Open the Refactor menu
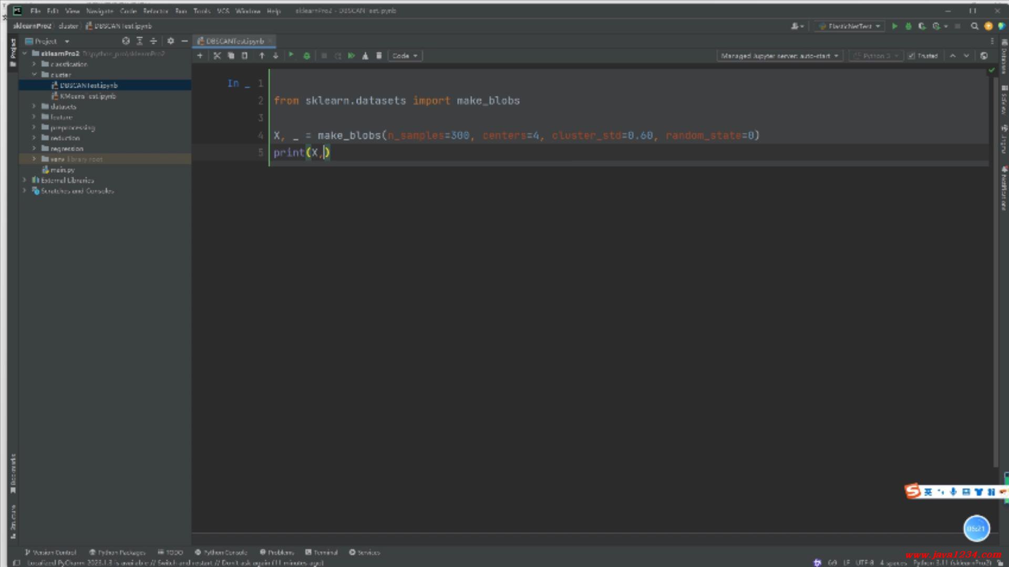 click(x=155, y=11)
